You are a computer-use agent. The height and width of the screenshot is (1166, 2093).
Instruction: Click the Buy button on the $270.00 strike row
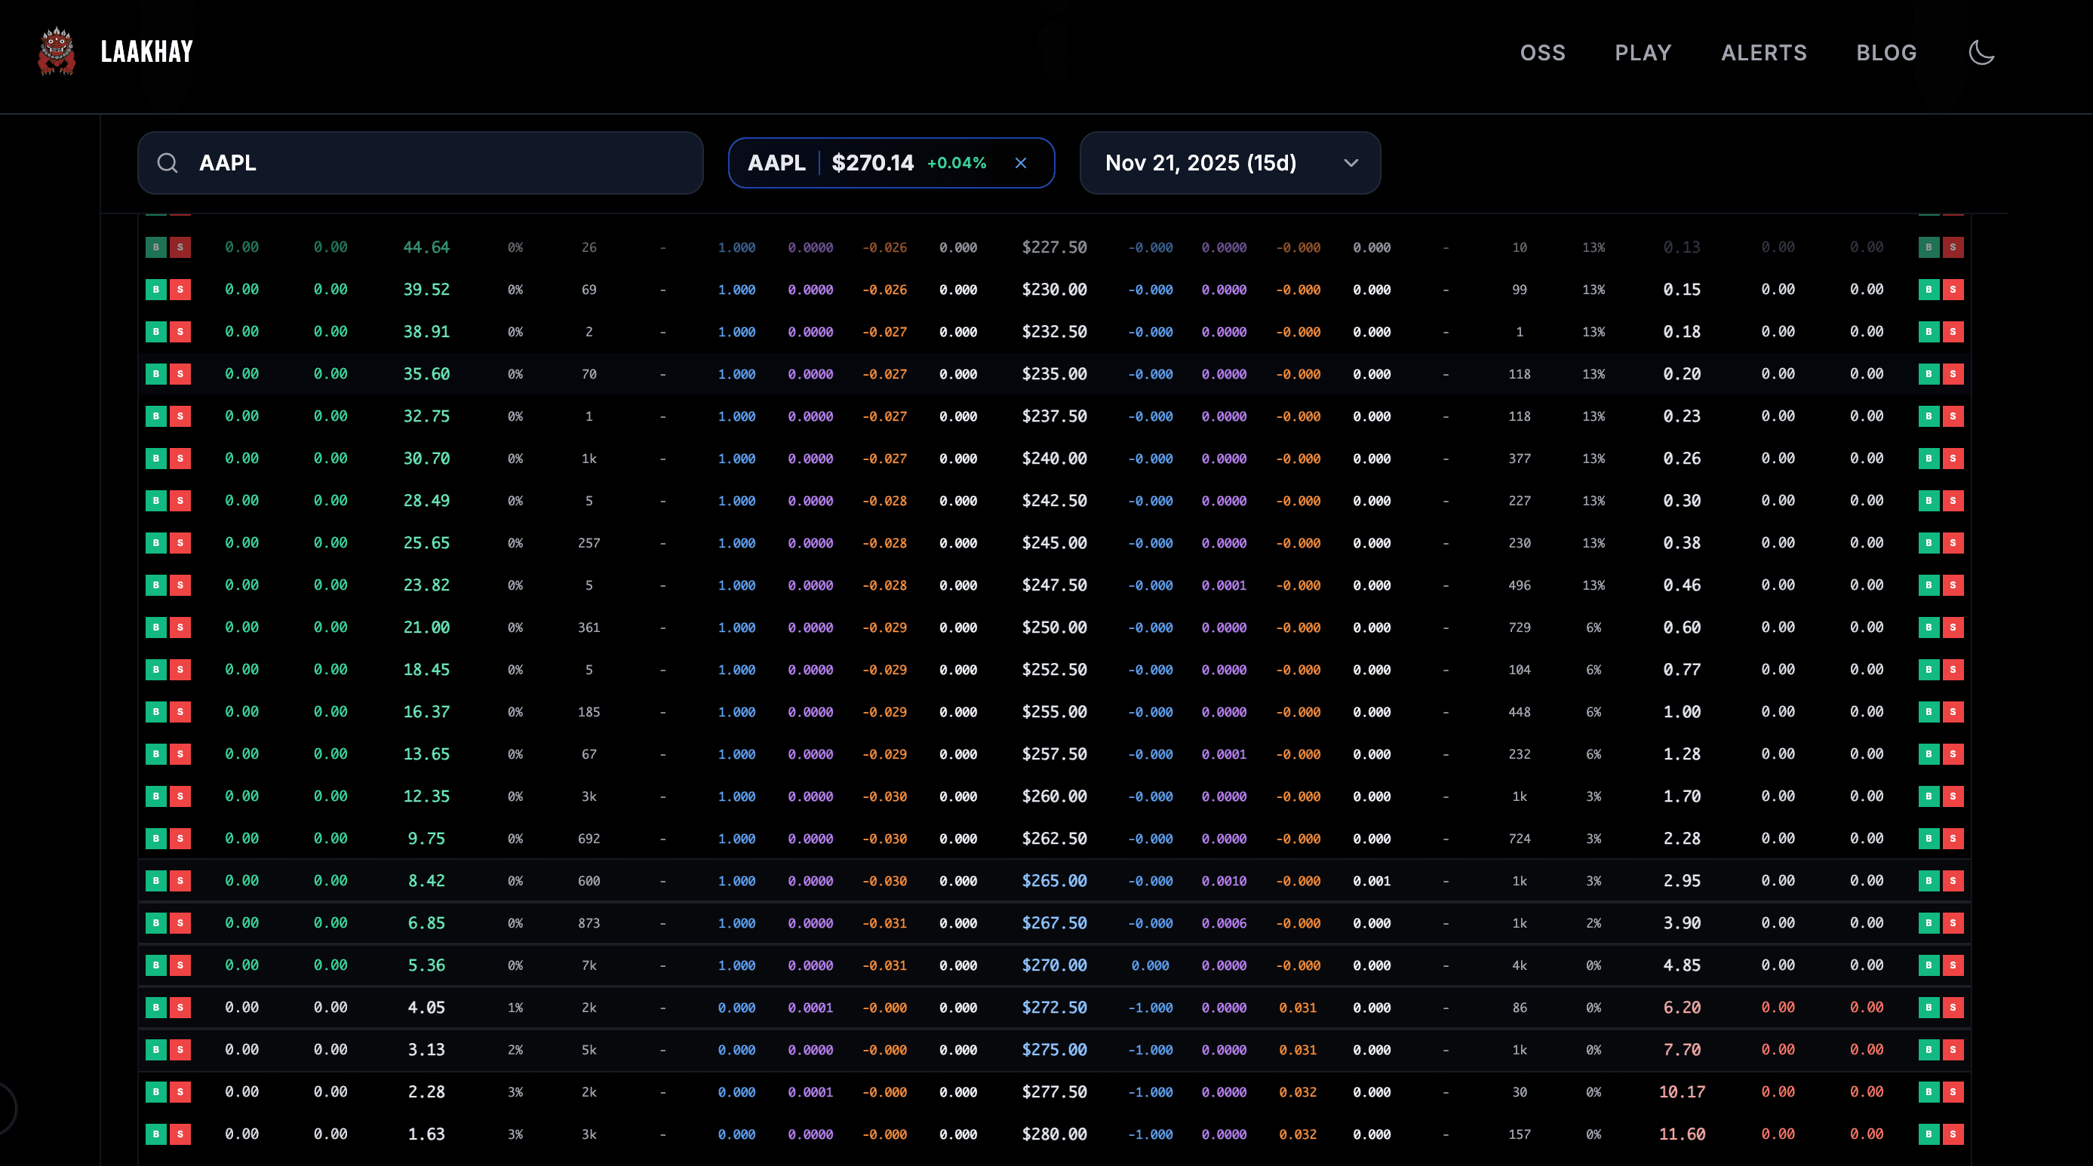pyautogui.click(x=155, y=965)
